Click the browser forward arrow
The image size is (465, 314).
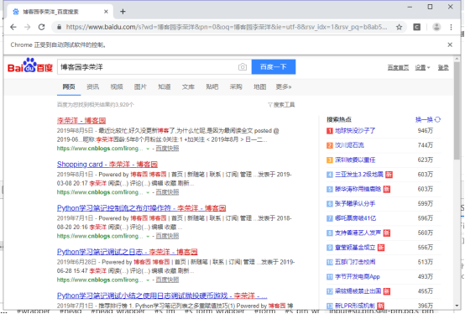(x=28, y=27)
